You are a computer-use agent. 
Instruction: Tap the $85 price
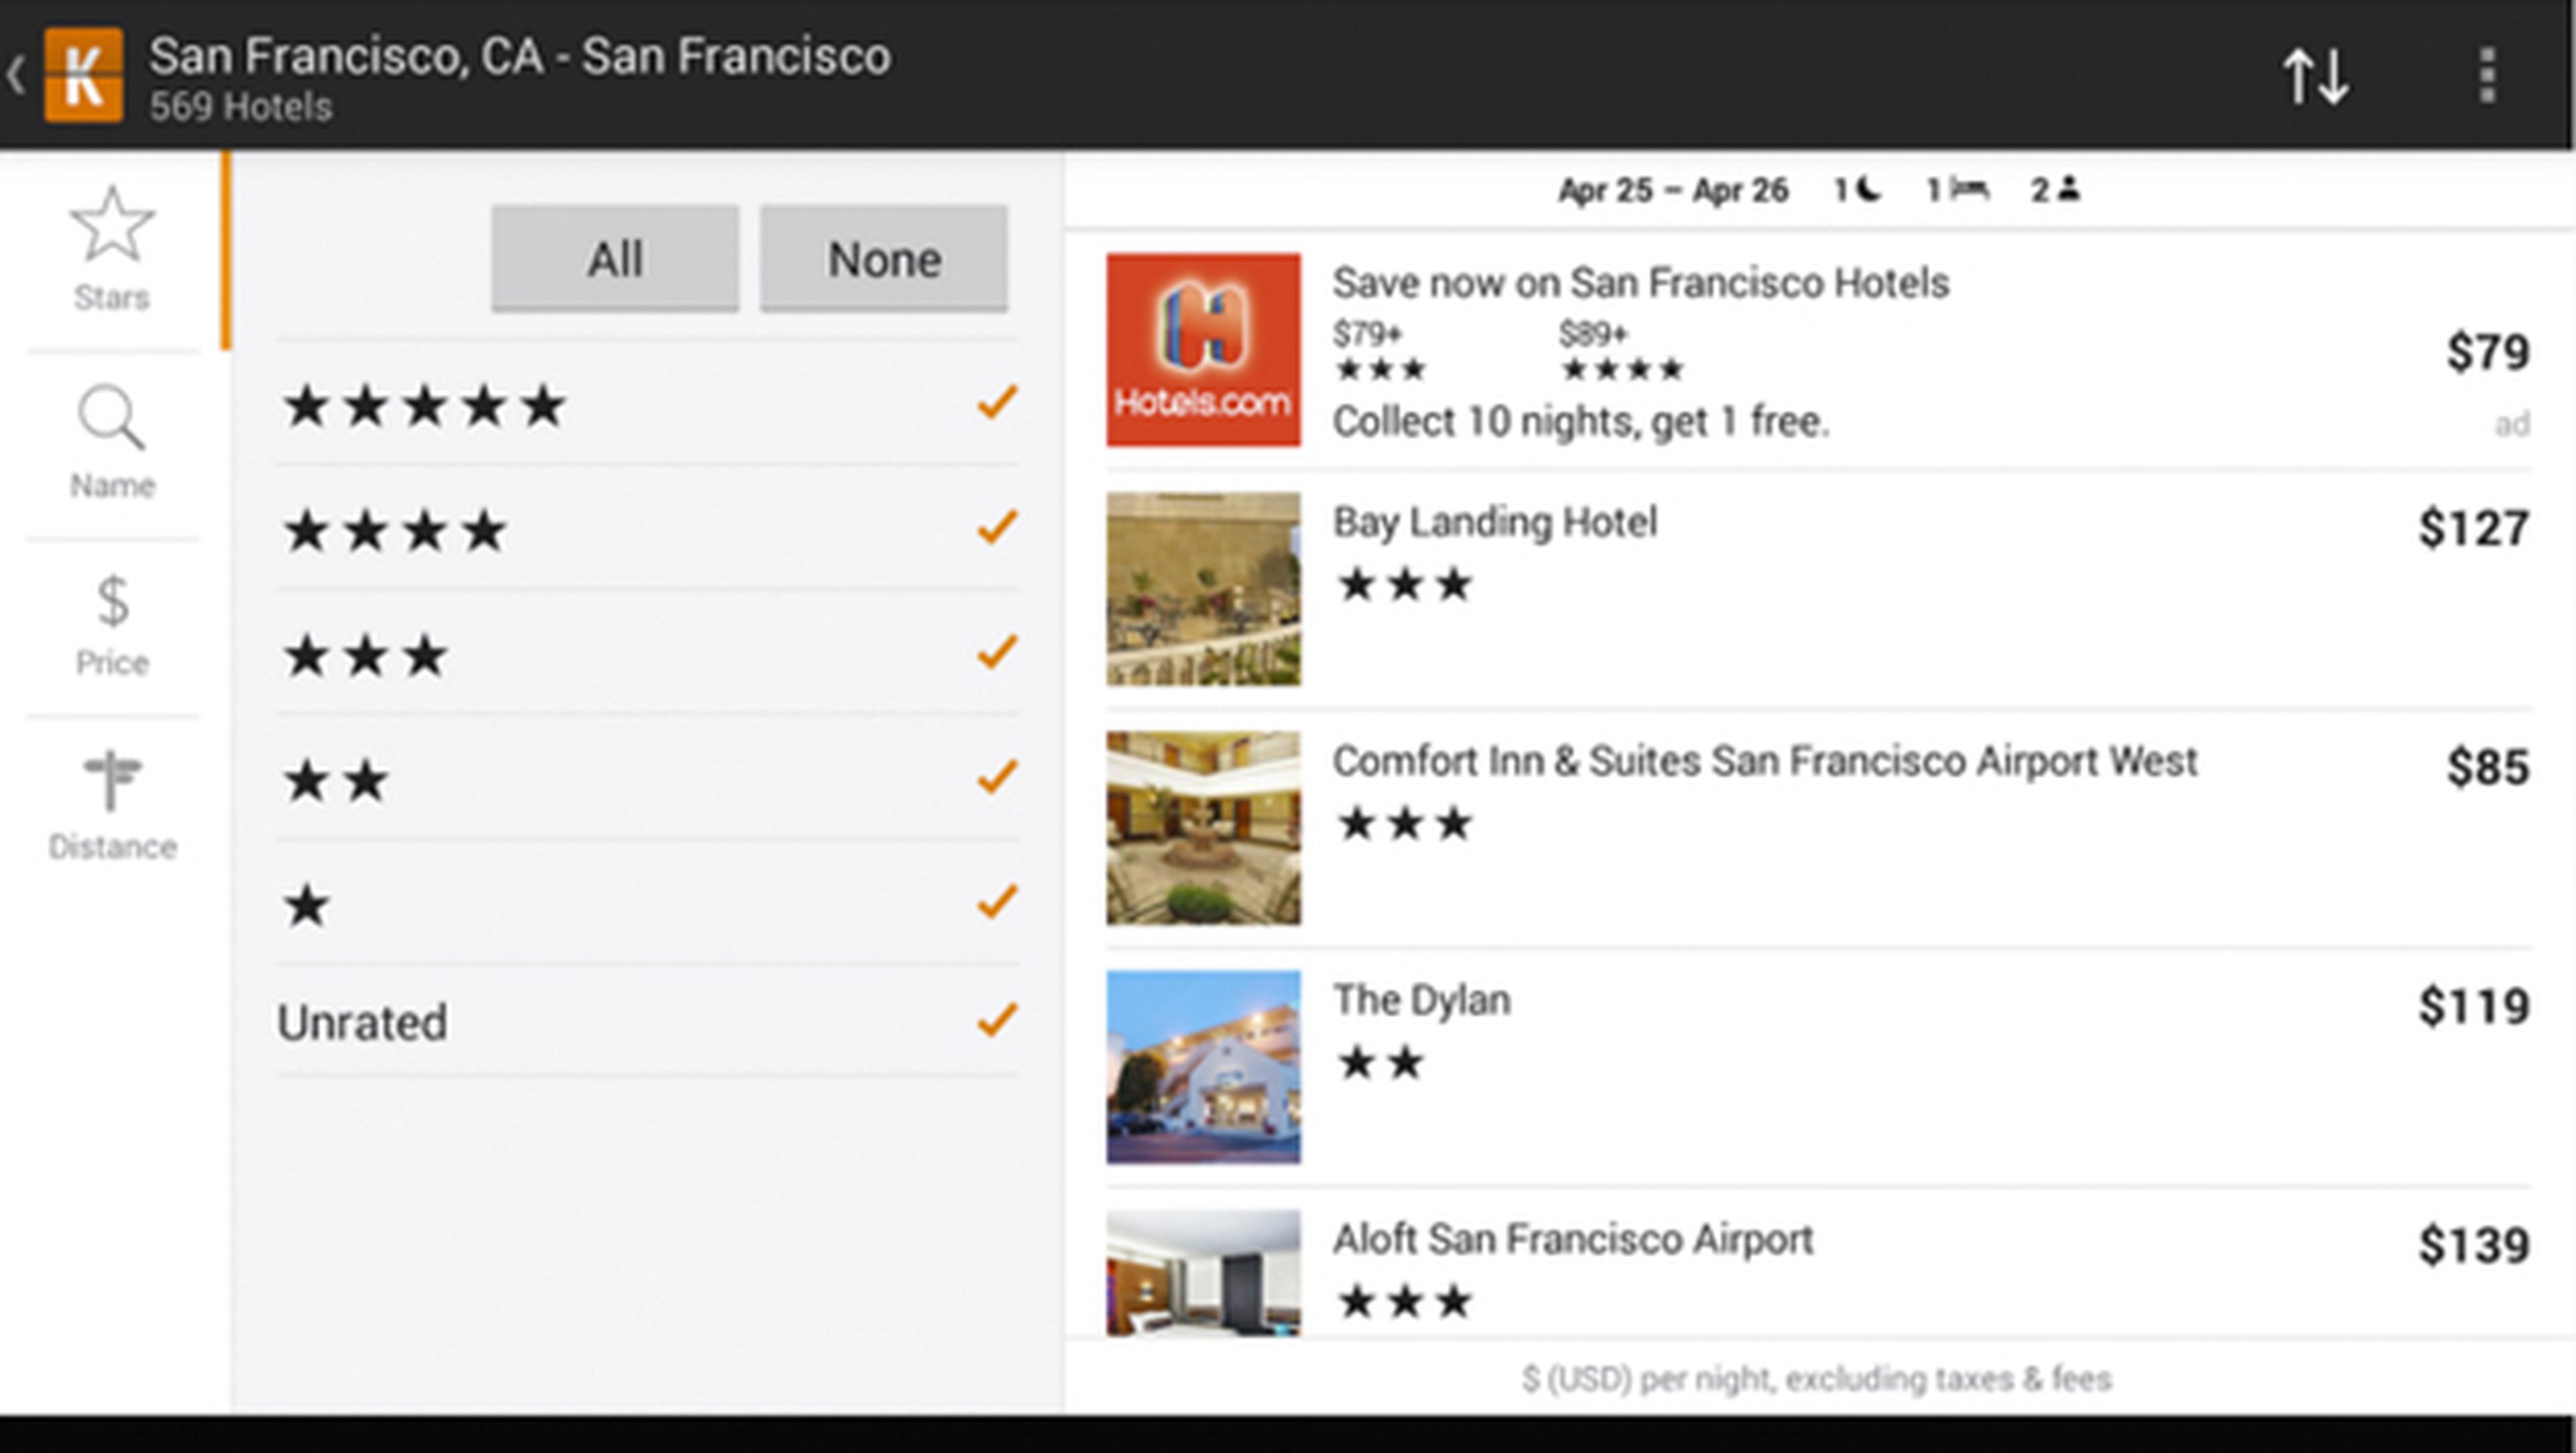pyautogui.click(x=2488, y=767)
